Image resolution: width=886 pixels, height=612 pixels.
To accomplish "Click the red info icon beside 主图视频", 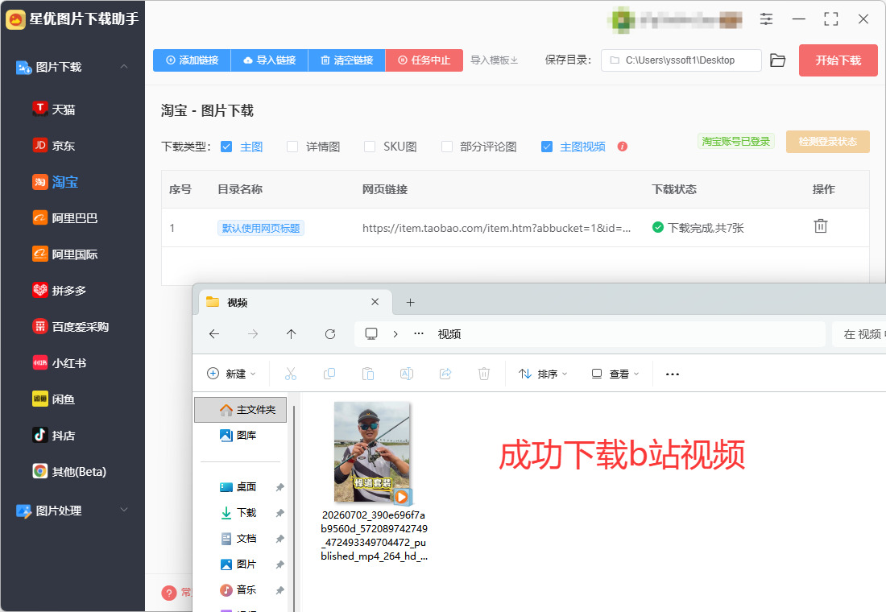I will point(623,147).
